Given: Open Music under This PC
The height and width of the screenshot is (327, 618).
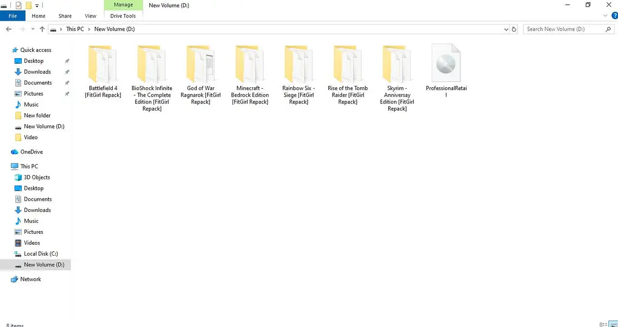Looking at the screenshot, I should pyautogui.click(x=31, y=221).
